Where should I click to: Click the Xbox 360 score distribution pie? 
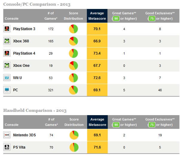click(x=73, y=41)
